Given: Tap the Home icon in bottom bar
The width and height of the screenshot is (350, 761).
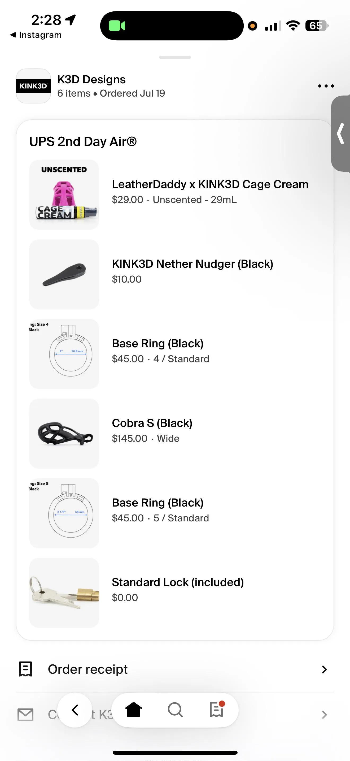Looking at the screenshot, I should click(134, 710).
